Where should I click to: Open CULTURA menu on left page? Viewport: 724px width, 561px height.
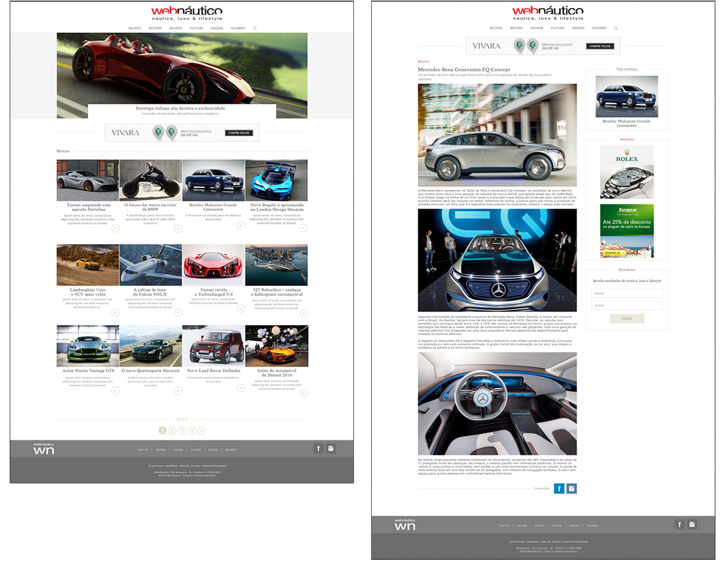196,28
